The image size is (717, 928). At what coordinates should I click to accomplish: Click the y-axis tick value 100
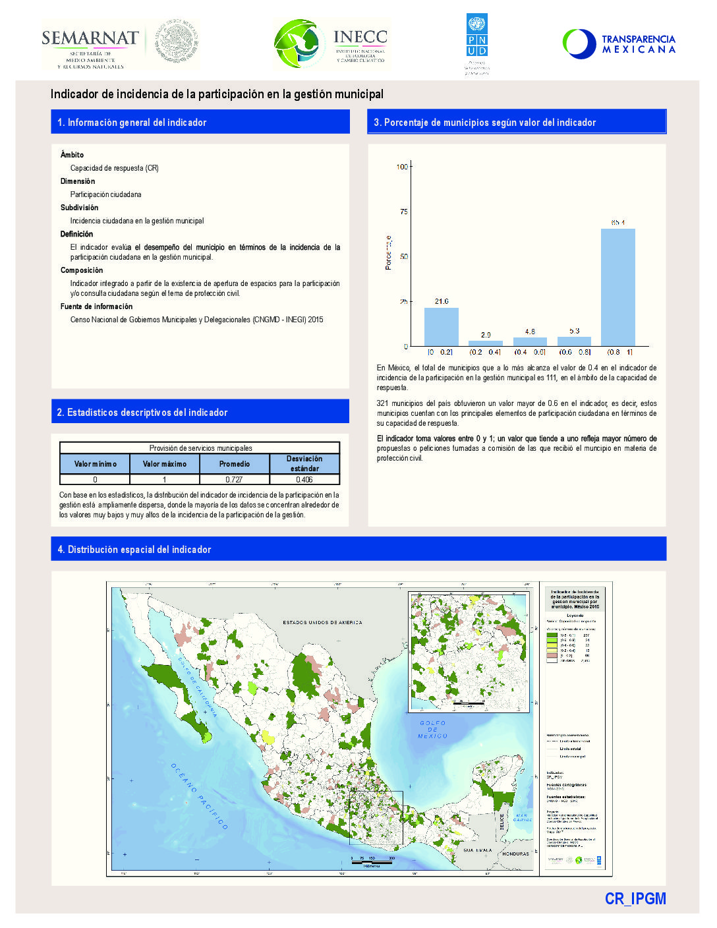tap(402, 167)
